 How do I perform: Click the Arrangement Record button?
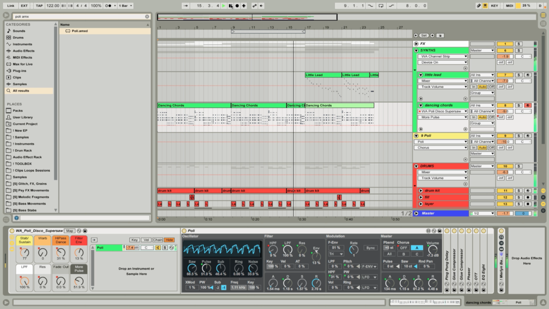click(x=237, y=5)
